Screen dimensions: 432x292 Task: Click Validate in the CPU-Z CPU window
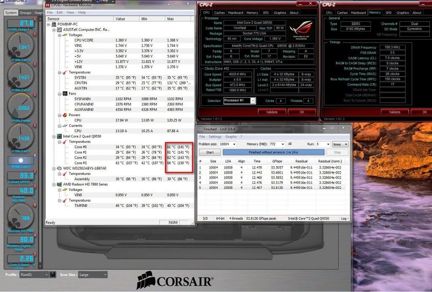pyautogui.click(x=272, y=112)
